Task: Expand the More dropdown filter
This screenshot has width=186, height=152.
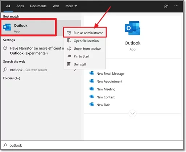Action: coord(71,6)
